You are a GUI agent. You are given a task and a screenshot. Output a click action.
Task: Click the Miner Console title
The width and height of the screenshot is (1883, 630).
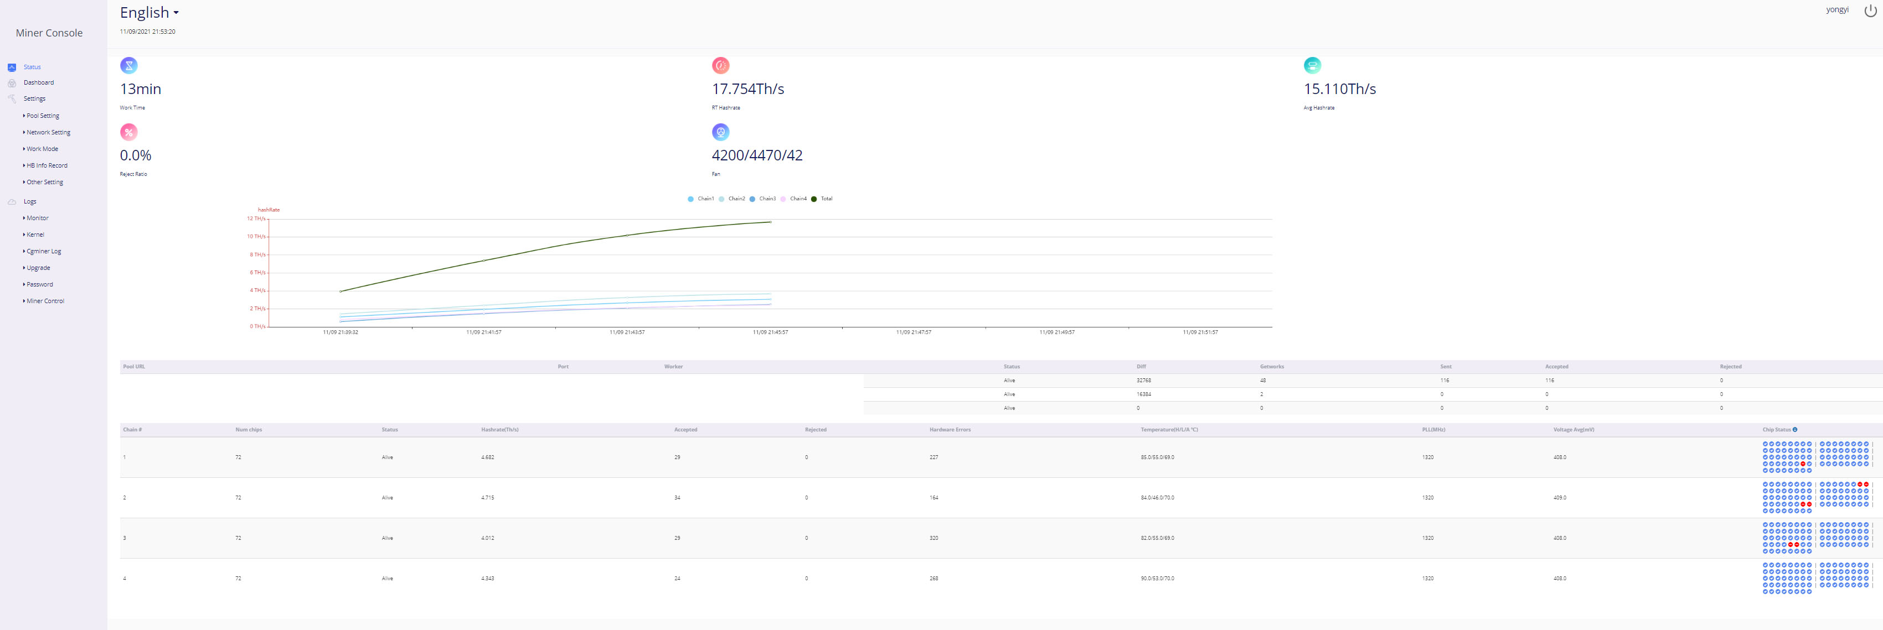[x=49, y=33]
